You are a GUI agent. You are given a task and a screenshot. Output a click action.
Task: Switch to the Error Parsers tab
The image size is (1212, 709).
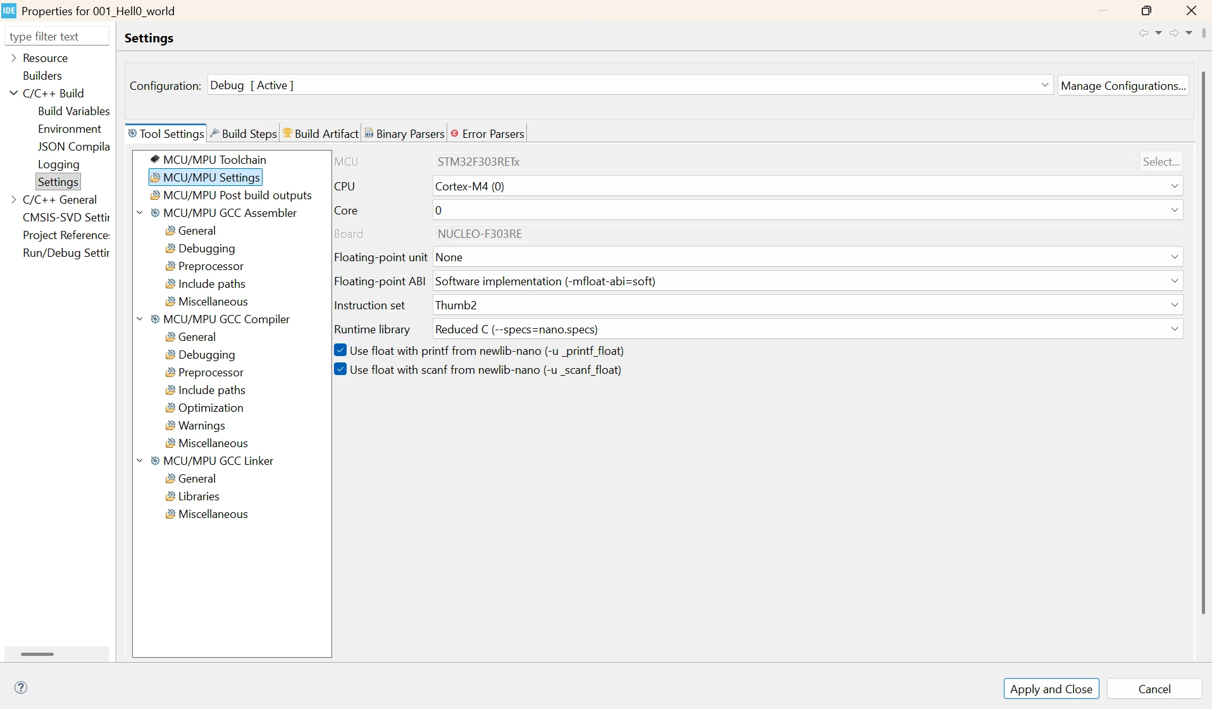pos(487,133)
